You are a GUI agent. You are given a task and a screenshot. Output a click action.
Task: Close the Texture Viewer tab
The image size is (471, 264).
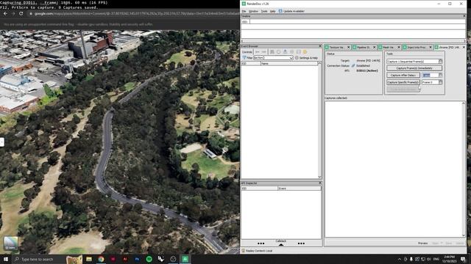(348, 47)
